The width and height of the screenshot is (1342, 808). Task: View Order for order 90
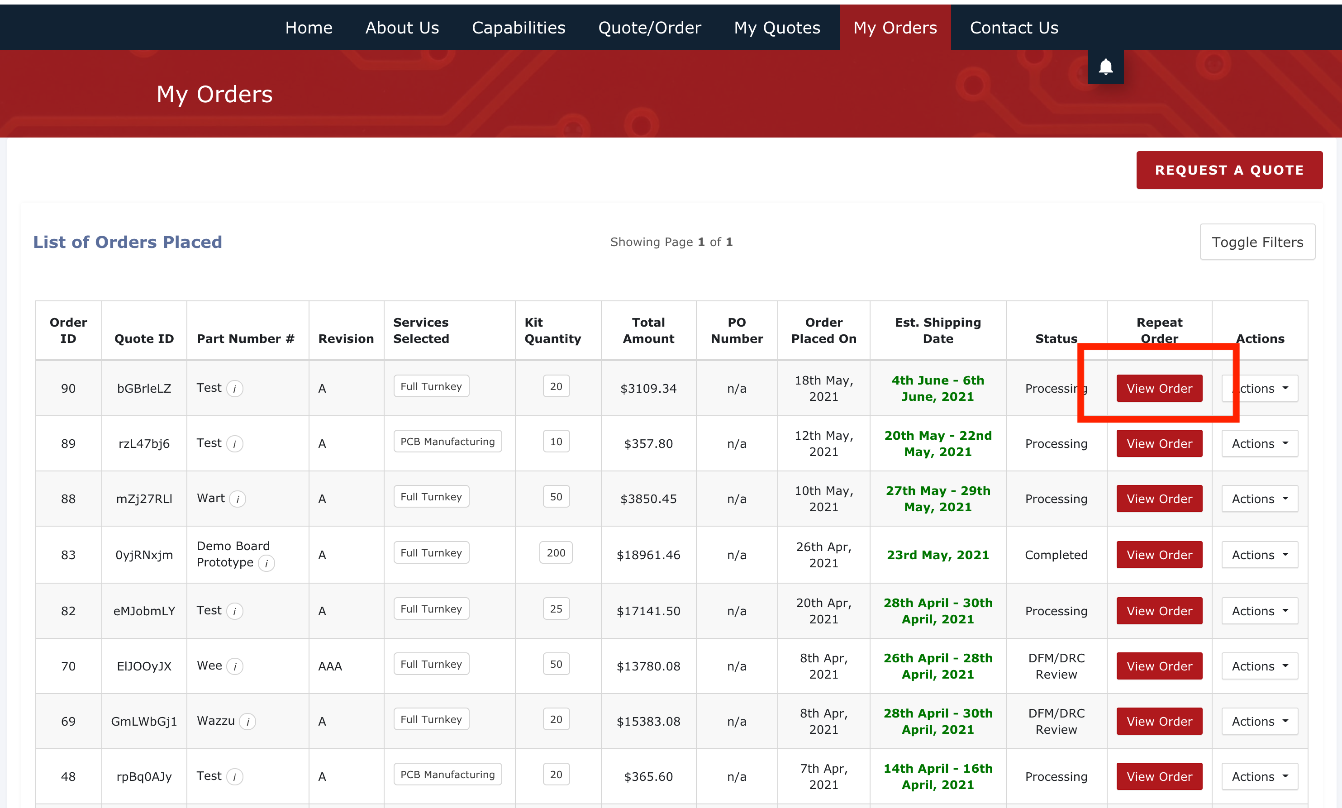pos(1159,388)
